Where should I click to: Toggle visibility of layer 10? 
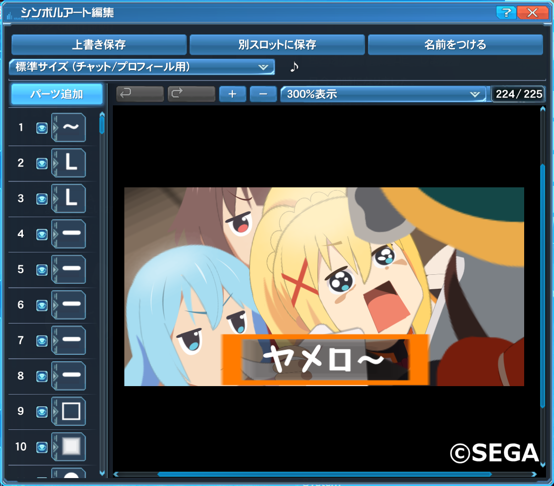tap(42, 448)
